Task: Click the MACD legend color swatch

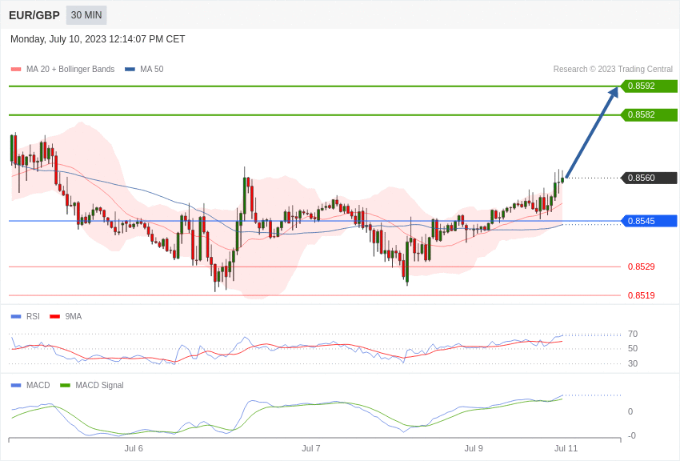Action: pos(16,386)
